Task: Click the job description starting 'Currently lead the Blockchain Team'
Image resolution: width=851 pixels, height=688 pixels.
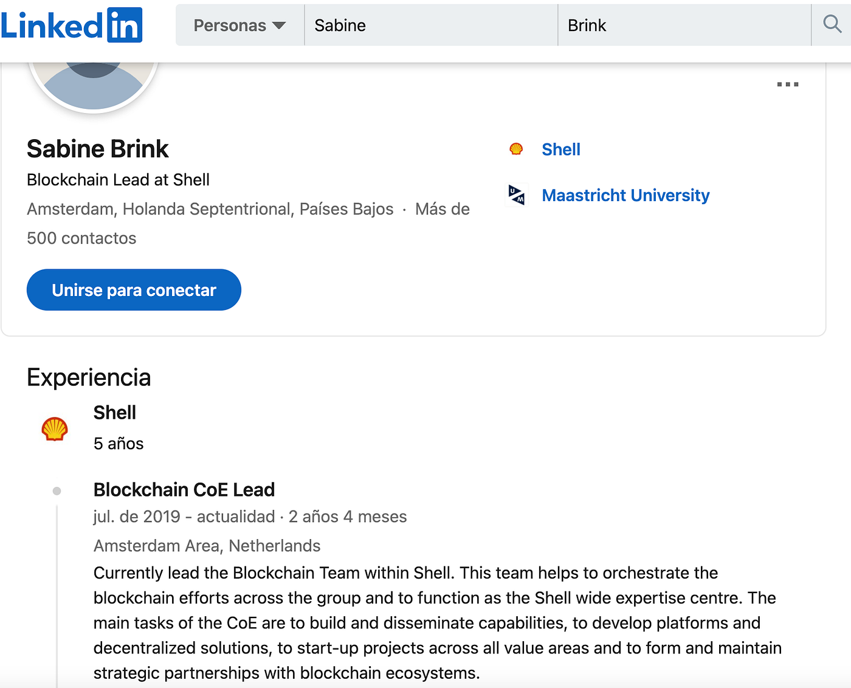Action: tap(438, 623)
